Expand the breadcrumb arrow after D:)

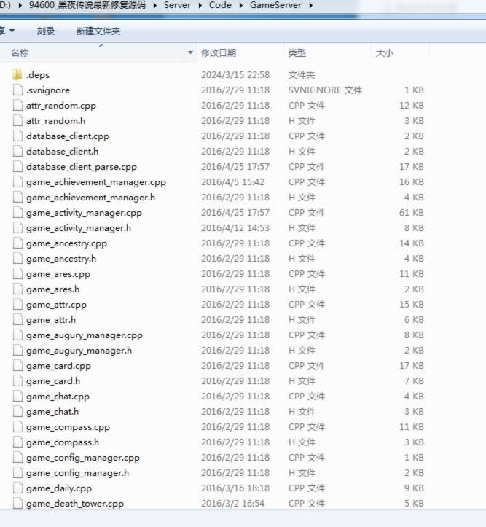[x=20, y=5]
